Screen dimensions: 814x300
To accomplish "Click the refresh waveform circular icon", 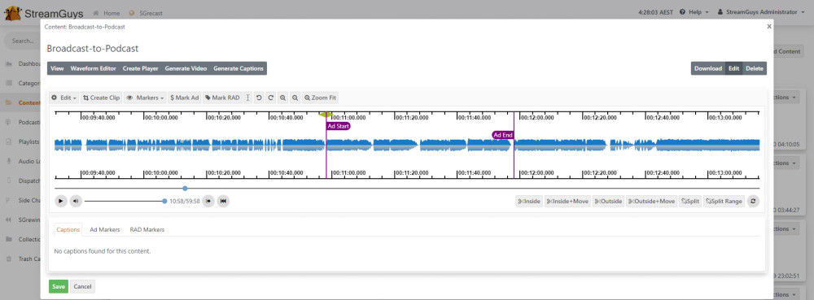I will coord(753,201).
